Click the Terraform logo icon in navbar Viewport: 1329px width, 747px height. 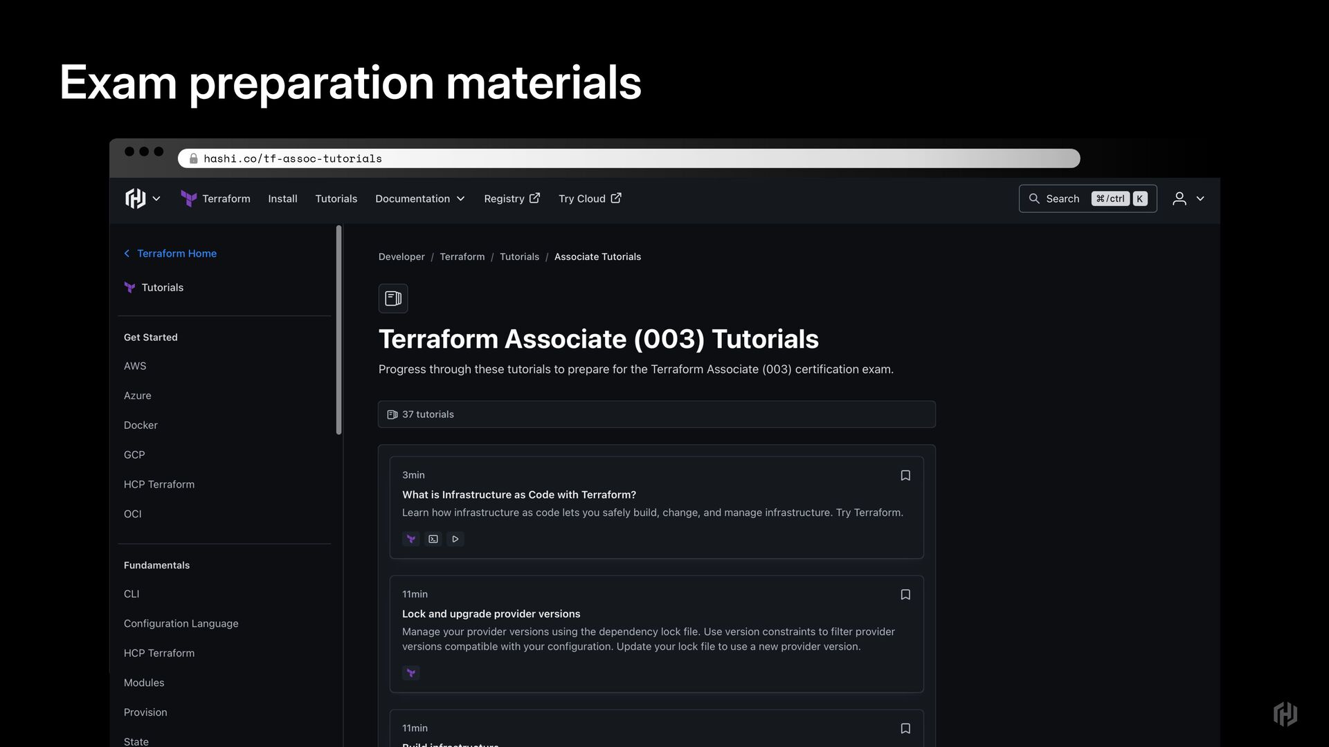click(x=188, y=199)
